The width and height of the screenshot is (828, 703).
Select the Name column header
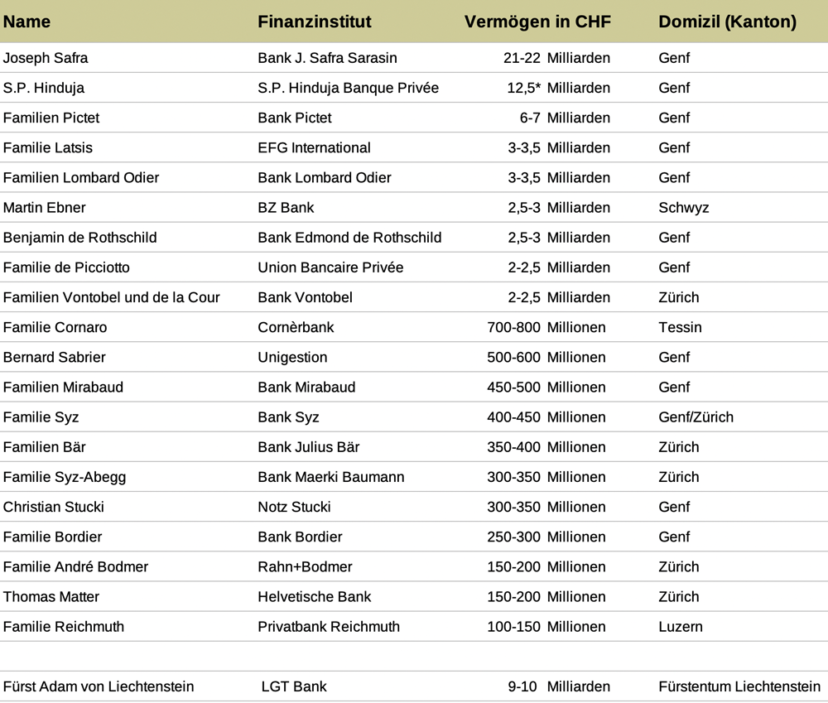coord(27,22)
